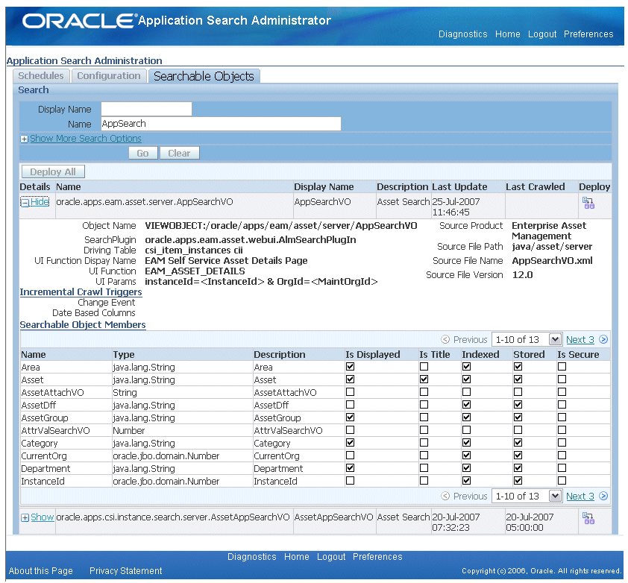
Task: Click bottom Next 3 link
Action: [x=580, y=496]
